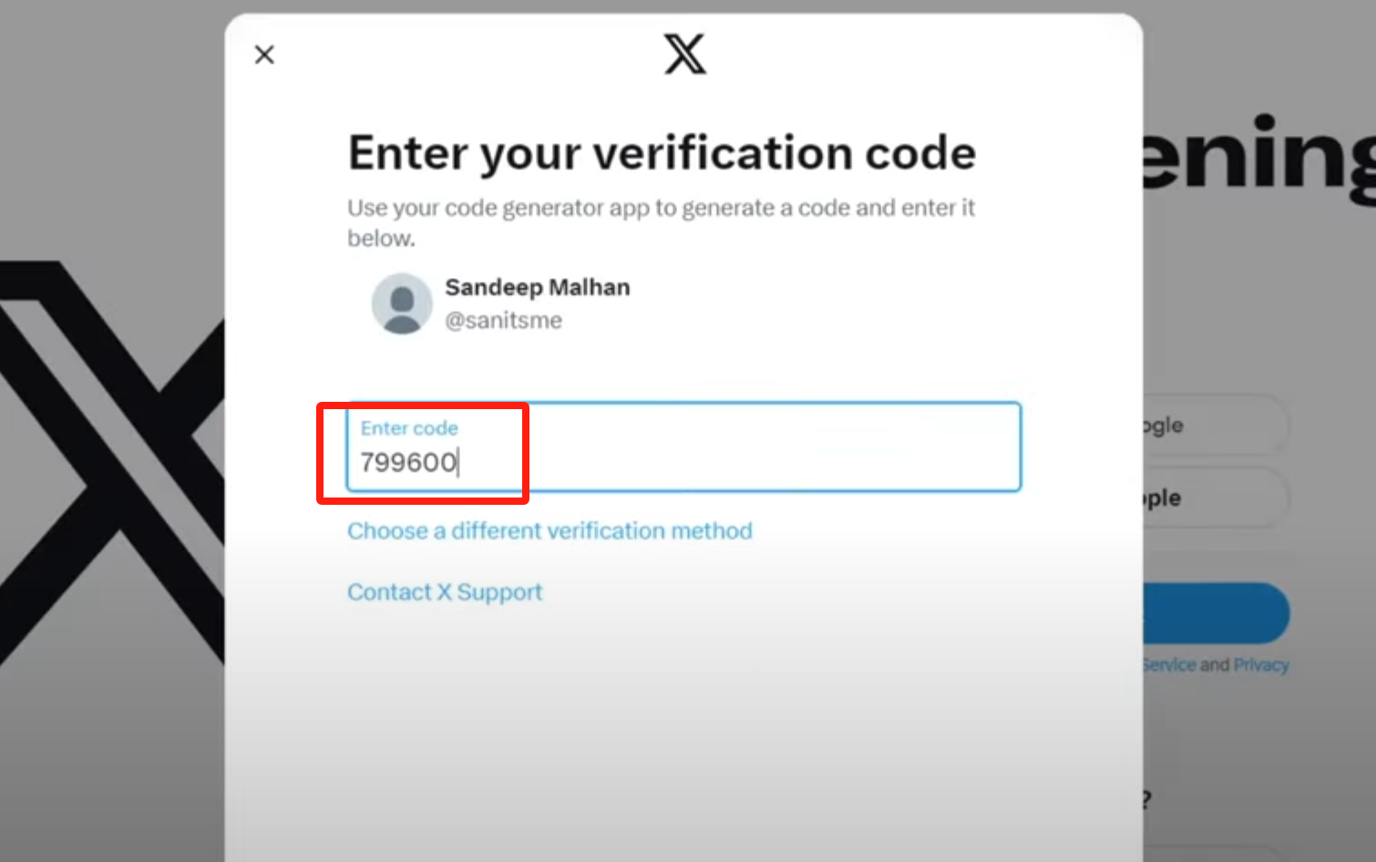1376x862 pixels.
Task: Focus the Enter code input field
Action: pyautogui.click(x=729, y=448)
